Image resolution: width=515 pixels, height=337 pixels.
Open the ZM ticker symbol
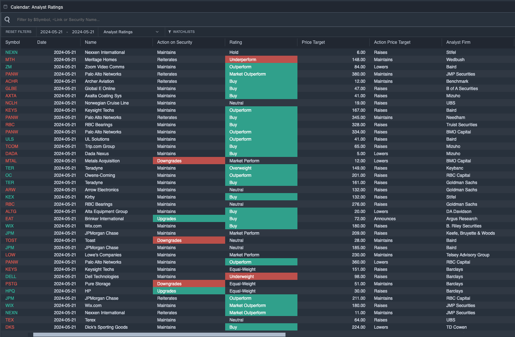coord(8,67)
